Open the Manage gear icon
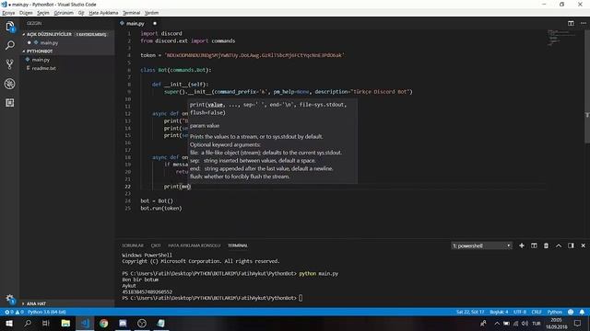This screenshot has width=590, height=331. (x=10, y=299)
